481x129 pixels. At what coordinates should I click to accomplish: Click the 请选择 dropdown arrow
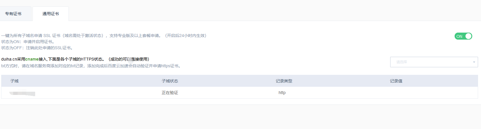click(x=474, y=62)
